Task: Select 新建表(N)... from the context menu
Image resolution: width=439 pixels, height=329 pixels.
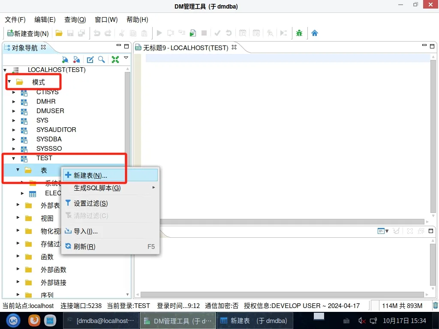Action: coord(90,175)
